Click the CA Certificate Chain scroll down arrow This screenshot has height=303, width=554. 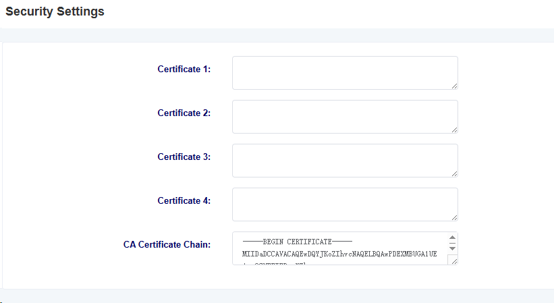point(452,248)
